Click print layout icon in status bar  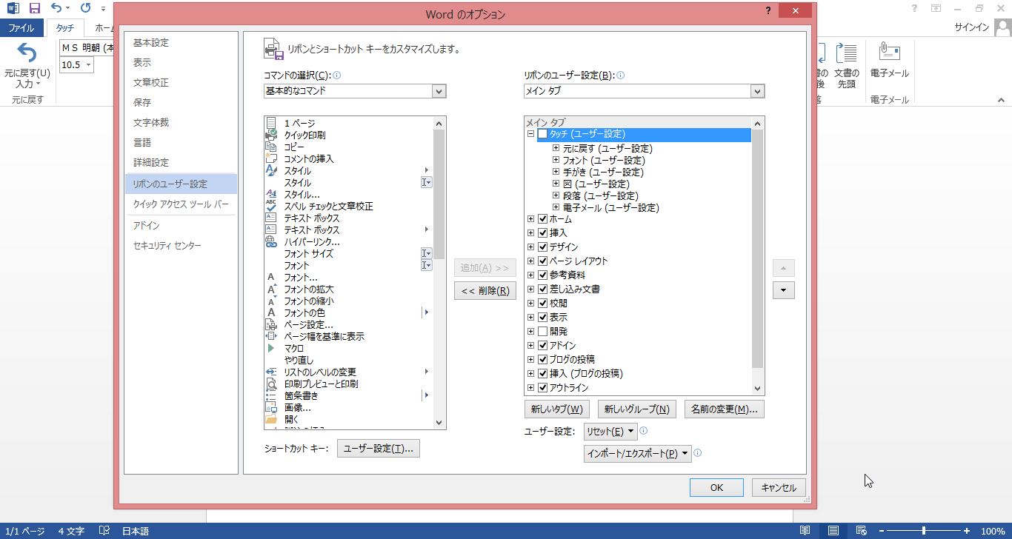[x=833, y=531]
